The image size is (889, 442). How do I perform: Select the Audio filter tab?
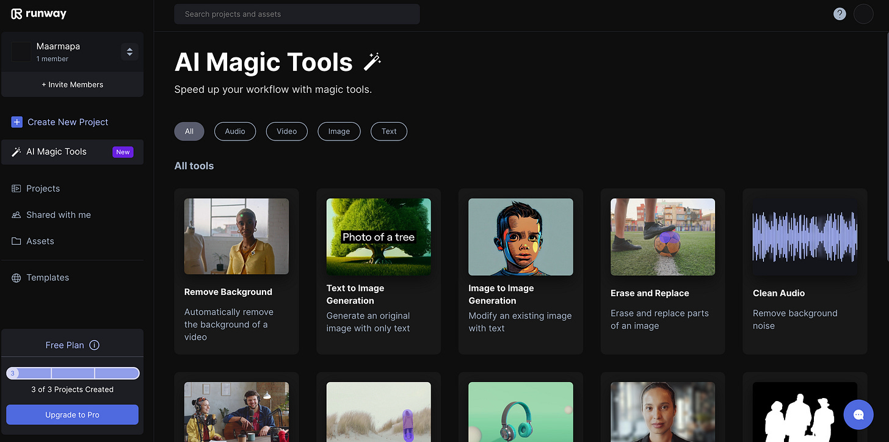(235, 131)
